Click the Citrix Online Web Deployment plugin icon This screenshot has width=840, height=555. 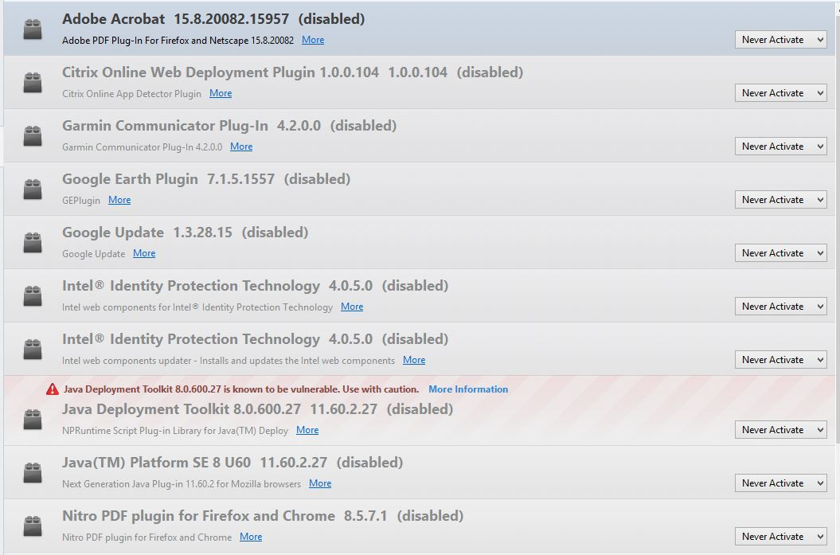click(x=33, y=83)
